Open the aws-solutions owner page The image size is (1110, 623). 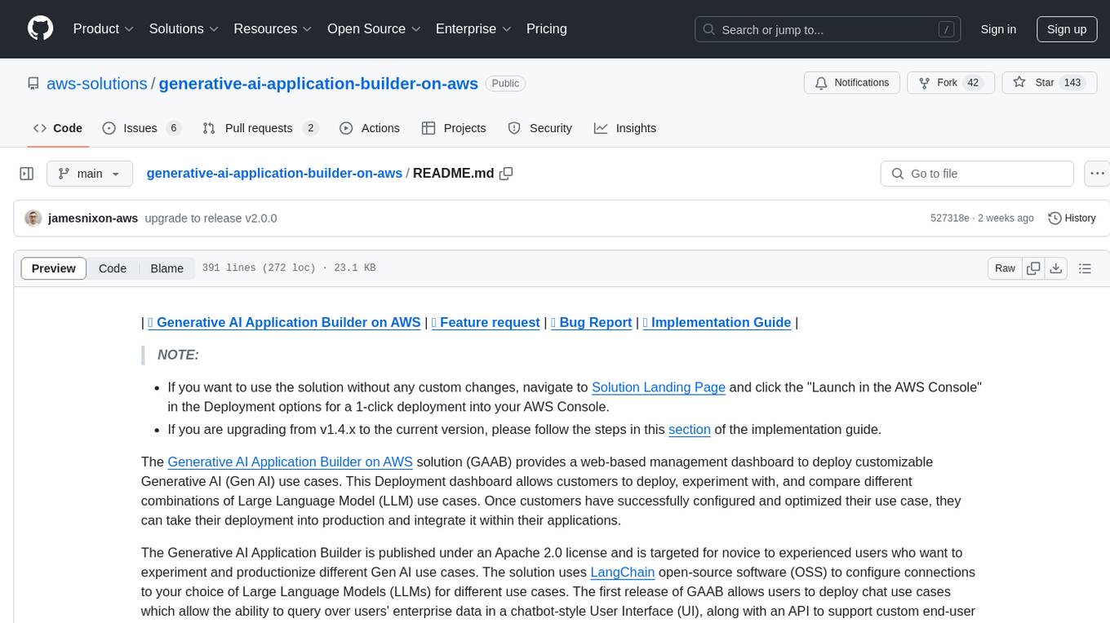click(97, 83)
